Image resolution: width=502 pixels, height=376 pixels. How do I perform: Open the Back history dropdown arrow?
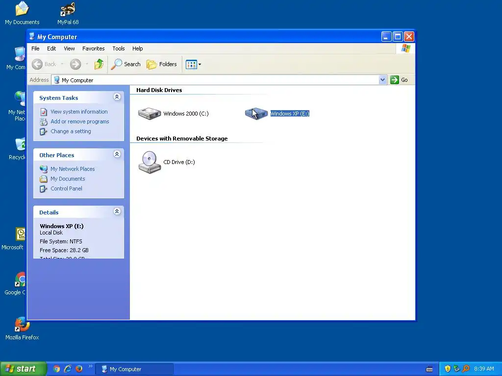[x=62, y=64]
